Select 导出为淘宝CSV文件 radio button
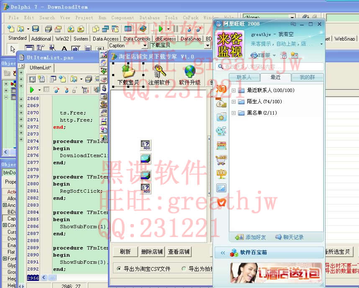The image size is (359, 288). click(119, 268)
